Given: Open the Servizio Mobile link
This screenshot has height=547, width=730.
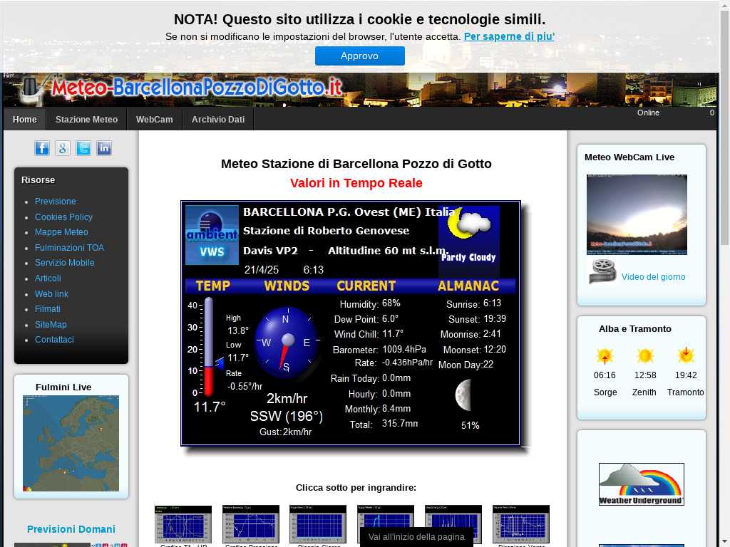Looking at the screenshot, I should (x=65, y=263).
